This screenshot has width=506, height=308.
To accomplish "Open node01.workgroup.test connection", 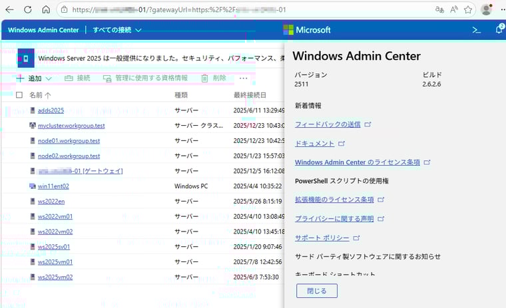I will point(69,140).
